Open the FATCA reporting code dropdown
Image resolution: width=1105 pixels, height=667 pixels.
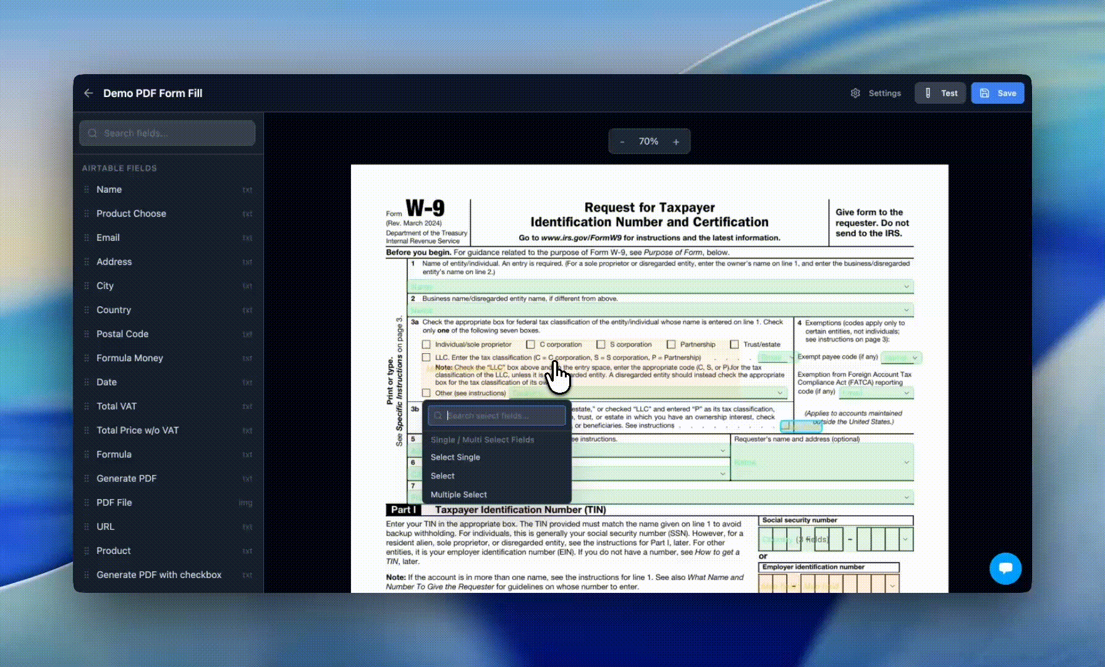[x=907, y=393]
